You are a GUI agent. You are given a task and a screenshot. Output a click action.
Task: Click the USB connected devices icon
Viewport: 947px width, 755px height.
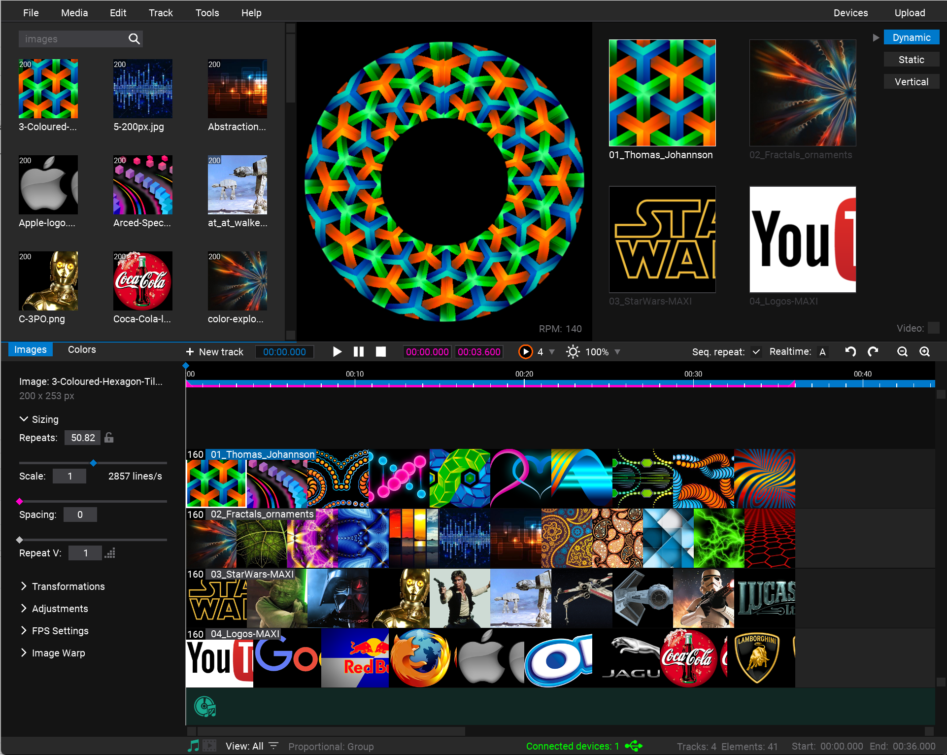tap(634, 746)
